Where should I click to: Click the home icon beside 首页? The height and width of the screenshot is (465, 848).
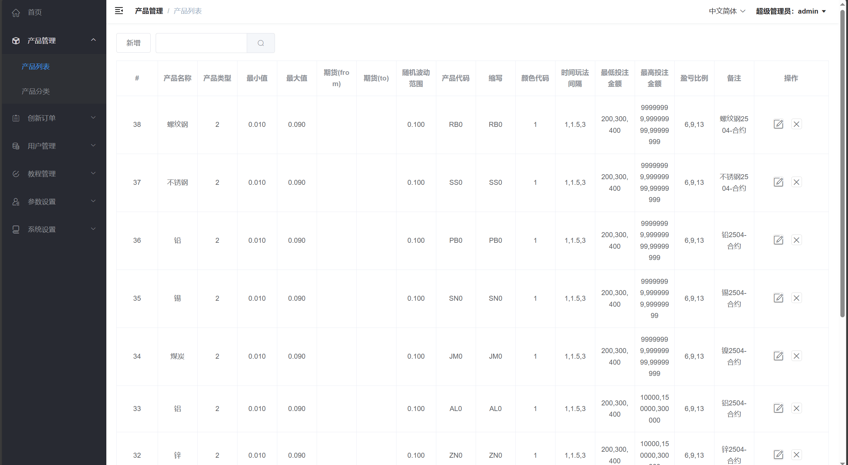coord(16,13)
